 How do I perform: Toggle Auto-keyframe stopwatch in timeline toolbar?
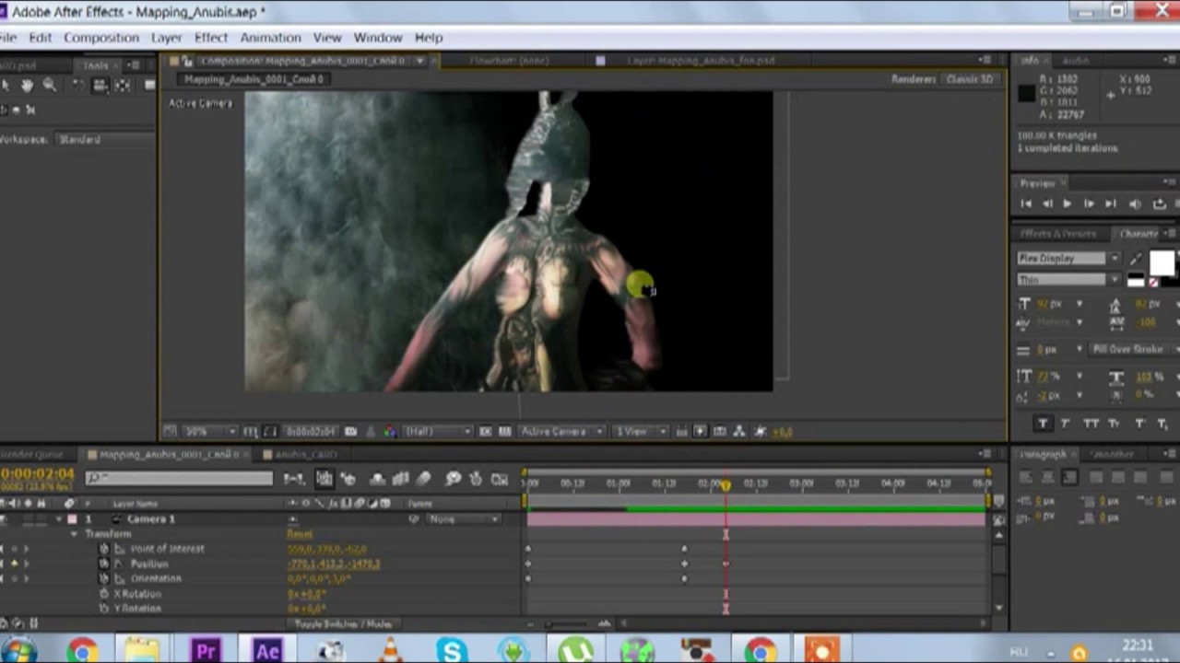(476, 479)
